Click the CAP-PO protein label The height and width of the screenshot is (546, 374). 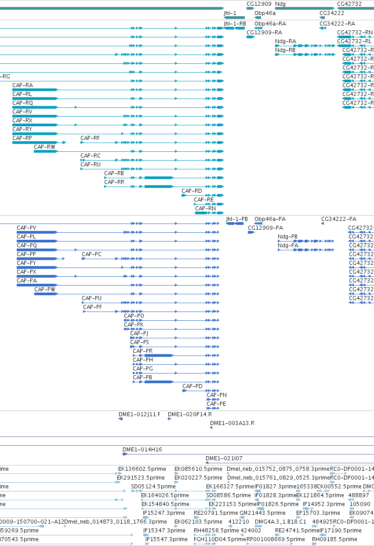[x=134, y=316]
